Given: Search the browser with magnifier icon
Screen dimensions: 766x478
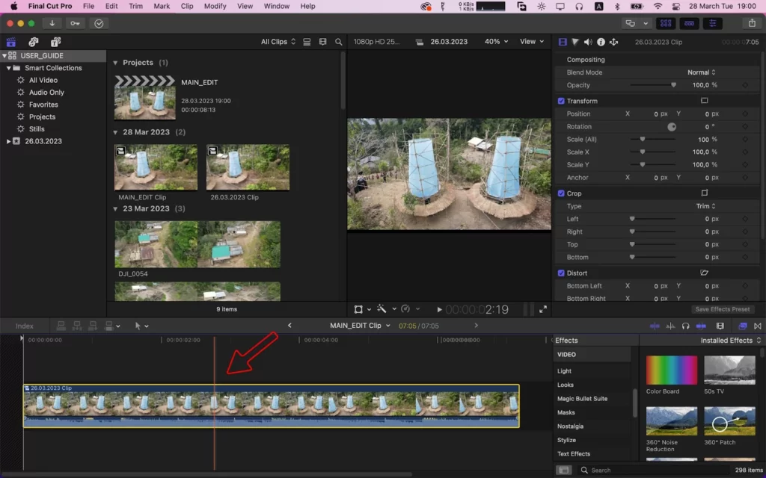Looking at the screenshot, I should [339, 42].
